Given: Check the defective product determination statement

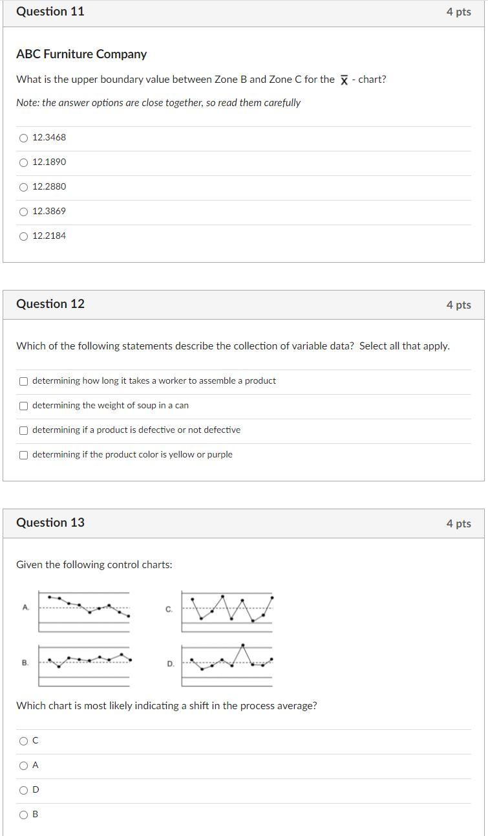Looking at the screenshot, I should [x=24, y=430].
